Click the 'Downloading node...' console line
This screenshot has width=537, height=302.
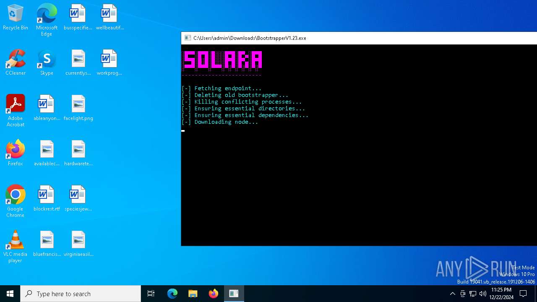click(x=219, y=122)
